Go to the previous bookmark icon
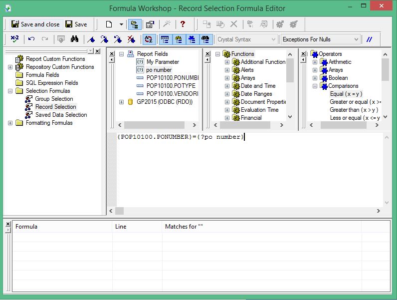The height and width of the screenshot is (300, 397). pyautogui.click(x=118, y=39)
